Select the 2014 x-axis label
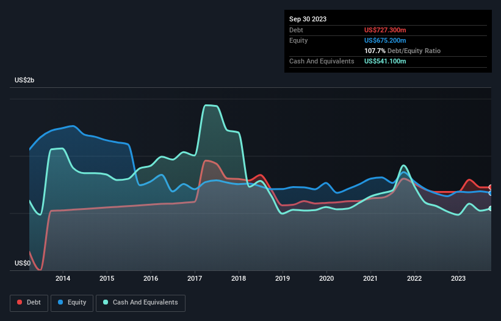The width and height of the screenshot is (501, 321). coord(63,278)
